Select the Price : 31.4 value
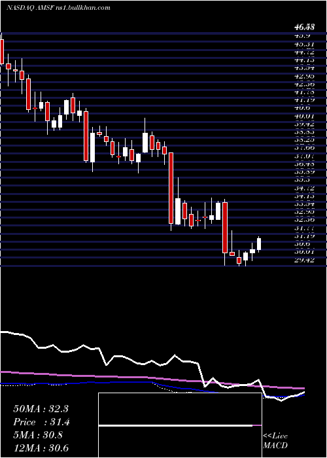The width and height of the screenshot is (327, 458). point(41,422)
